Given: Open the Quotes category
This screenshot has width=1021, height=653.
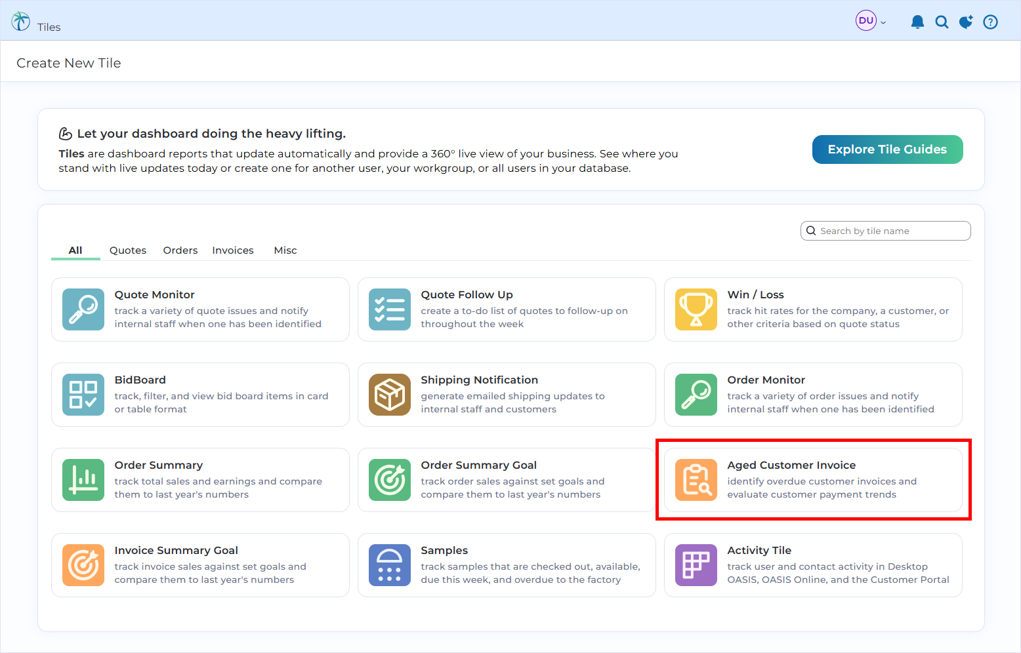Looking at the screenshot, I should (x=127, y=250).
